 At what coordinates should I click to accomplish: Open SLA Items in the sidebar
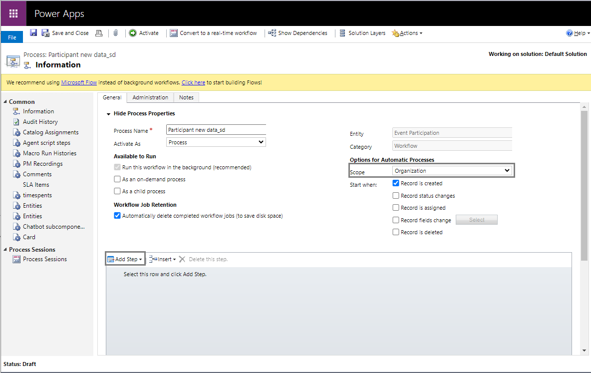click(x=36, y=185)
